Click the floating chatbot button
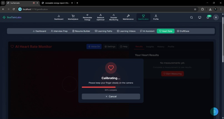The height and width of the screenshot is (119, 224). [x=214, y=111]
